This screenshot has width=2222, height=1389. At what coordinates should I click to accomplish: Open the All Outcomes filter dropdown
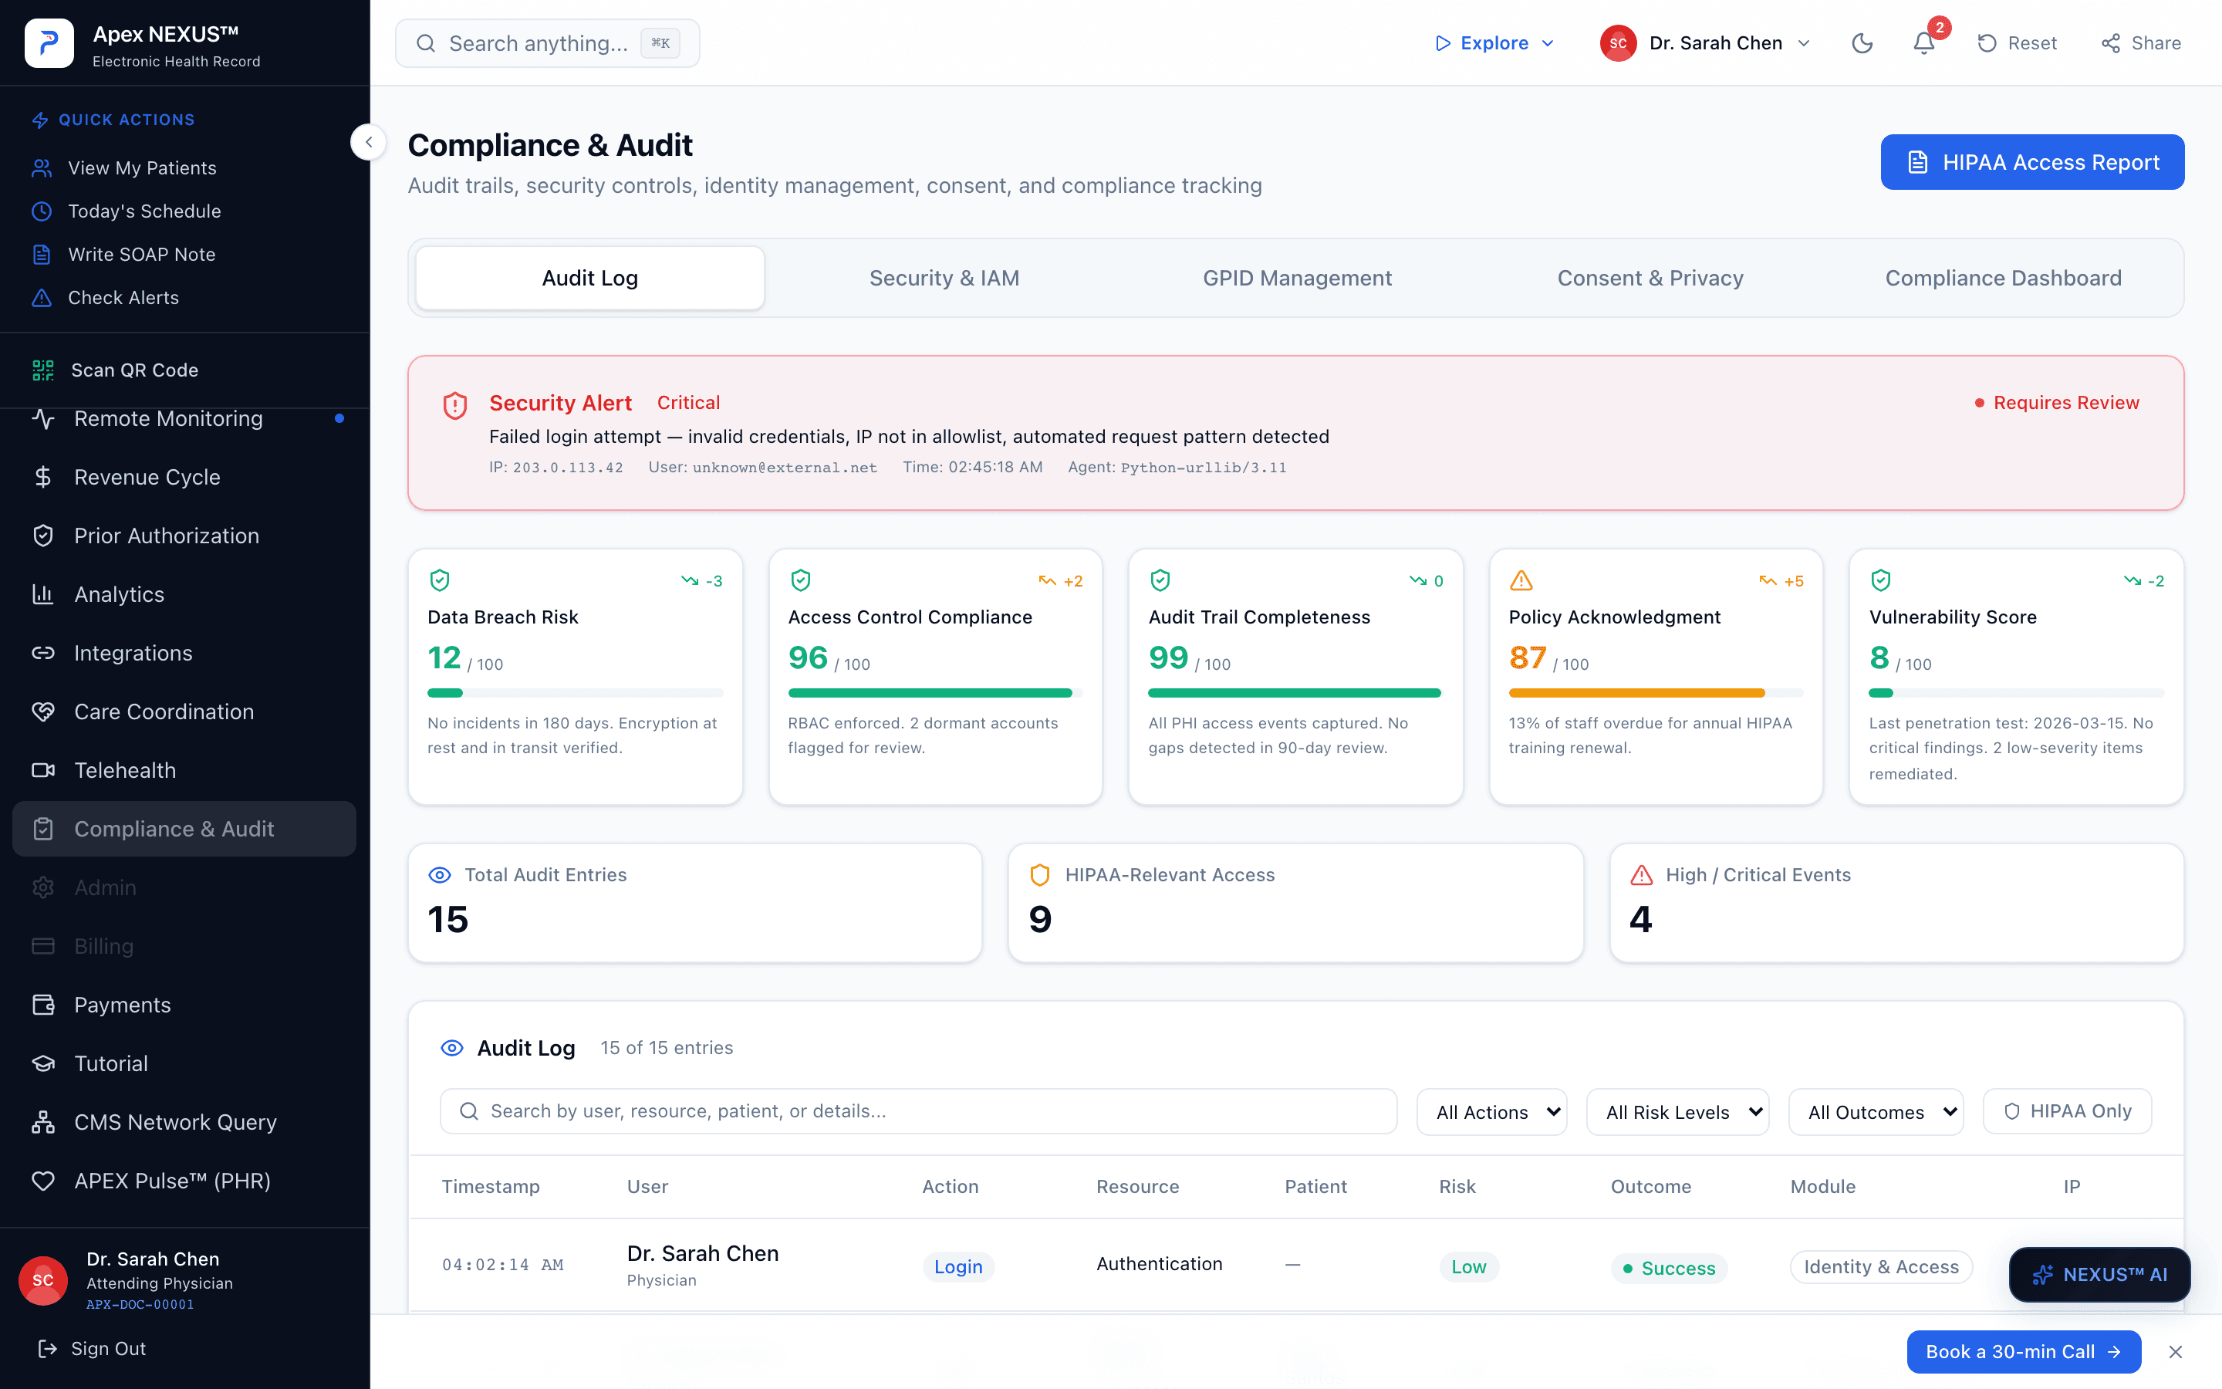[1876, 1113]
